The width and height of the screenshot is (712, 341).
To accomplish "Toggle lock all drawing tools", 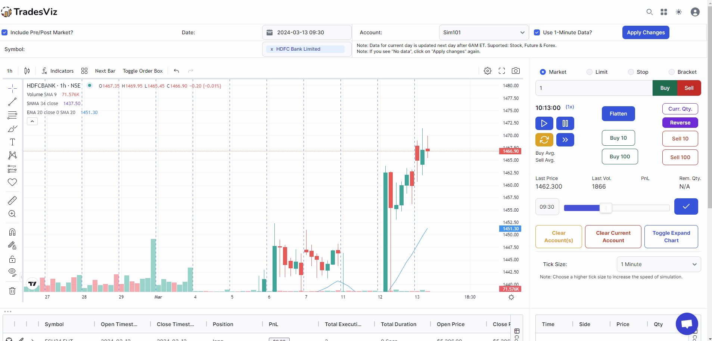I will [12, 259].
